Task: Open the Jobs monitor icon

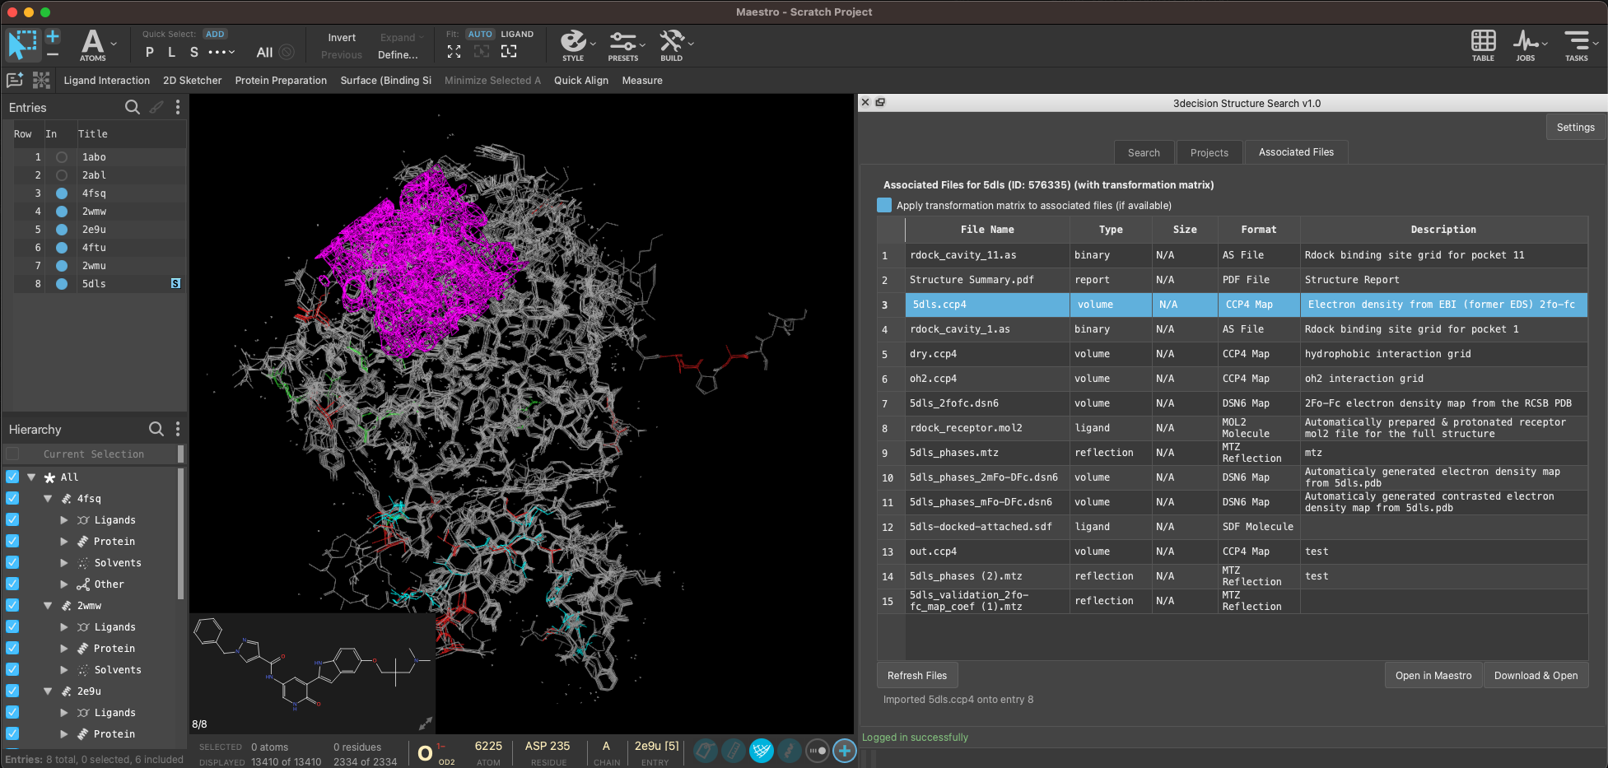Action: pos(1526,45)
